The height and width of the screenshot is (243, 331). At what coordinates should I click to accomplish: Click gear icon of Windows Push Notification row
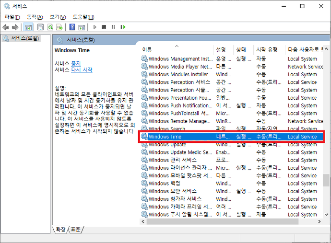144,105
